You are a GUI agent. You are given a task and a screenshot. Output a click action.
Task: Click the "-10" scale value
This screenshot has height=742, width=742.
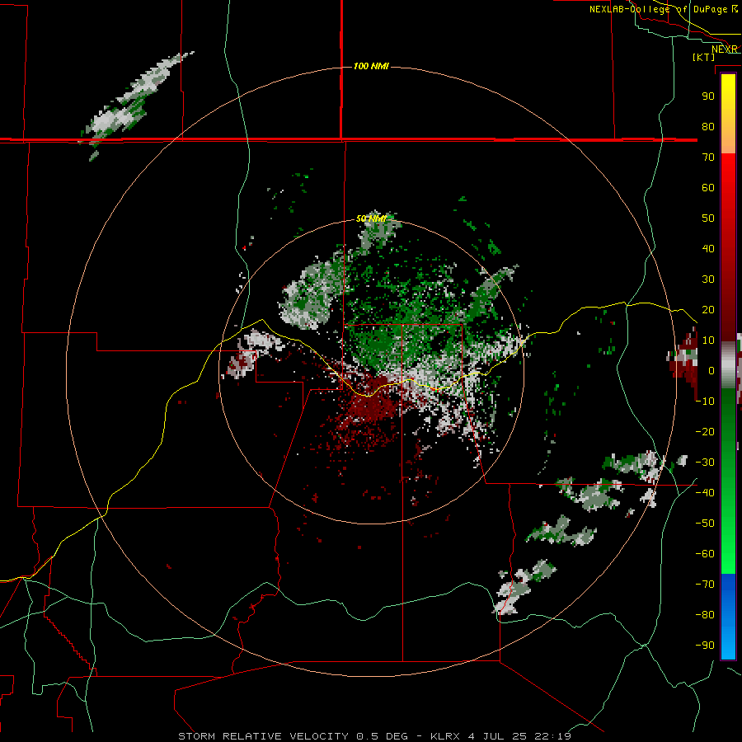pos(705,402)
